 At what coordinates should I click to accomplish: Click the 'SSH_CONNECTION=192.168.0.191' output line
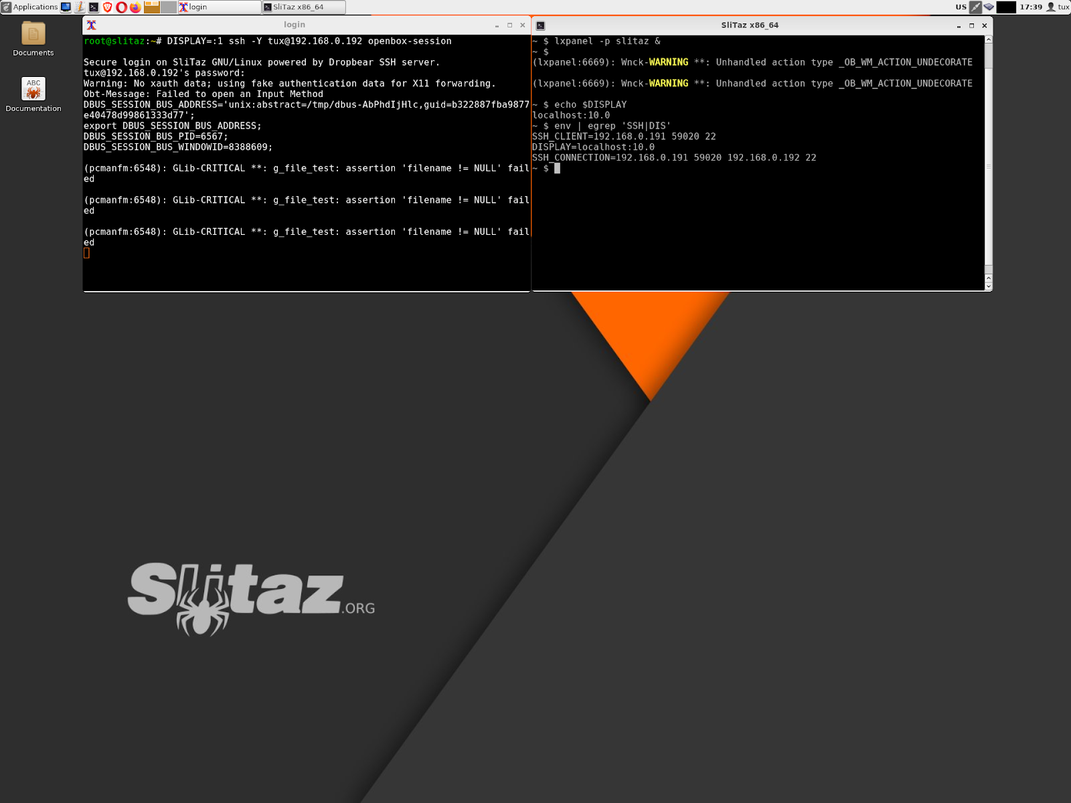click(x=674, y=158)
